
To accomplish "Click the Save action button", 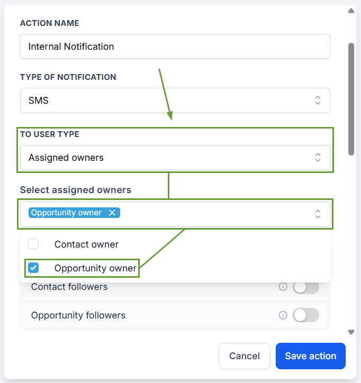I will pos(311,356).
